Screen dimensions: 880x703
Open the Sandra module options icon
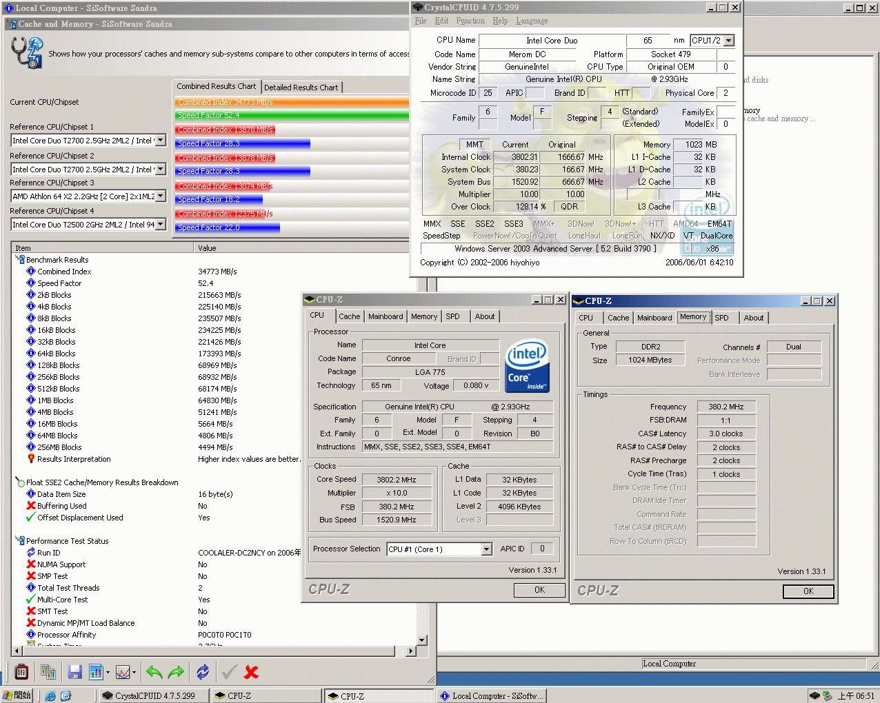click(21, 672)
